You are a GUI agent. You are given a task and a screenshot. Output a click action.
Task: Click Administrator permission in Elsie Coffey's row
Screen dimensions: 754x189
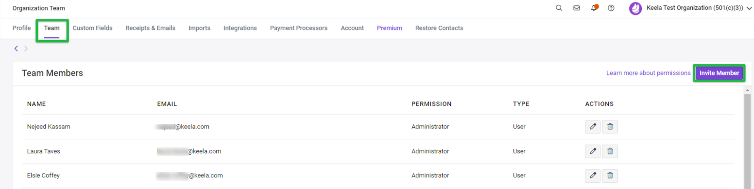[430, 175]
